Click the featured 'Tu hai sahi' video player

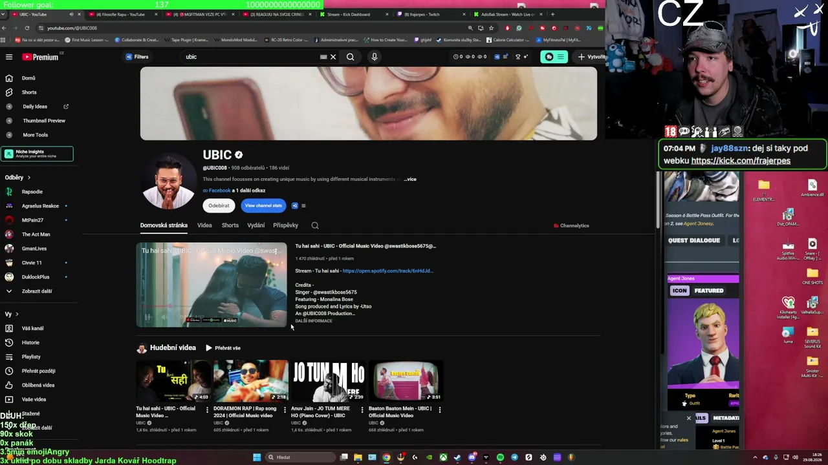211,285
